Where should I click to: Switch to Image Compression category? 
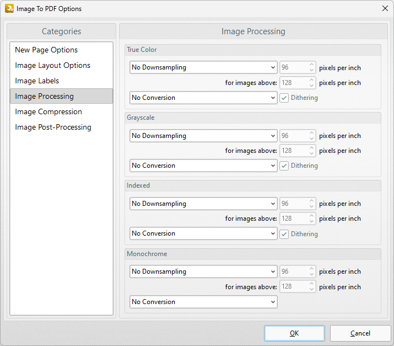coord(48,111)
